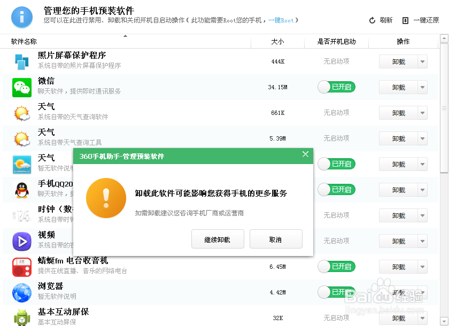This screenshot has height=326, width=449.
Task: Select the 基本互动屏保 Android icon
Action: [x=22, y=317]
